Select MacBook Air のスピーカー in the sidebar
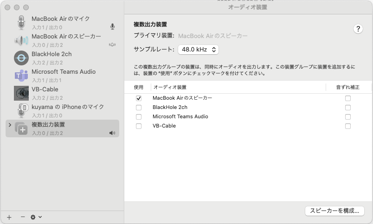373x224 pixels. (x=66, y=36)
